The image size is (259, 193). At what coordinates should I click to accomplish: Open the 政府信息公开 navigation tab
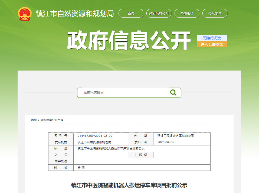click(x=159, y=14)
